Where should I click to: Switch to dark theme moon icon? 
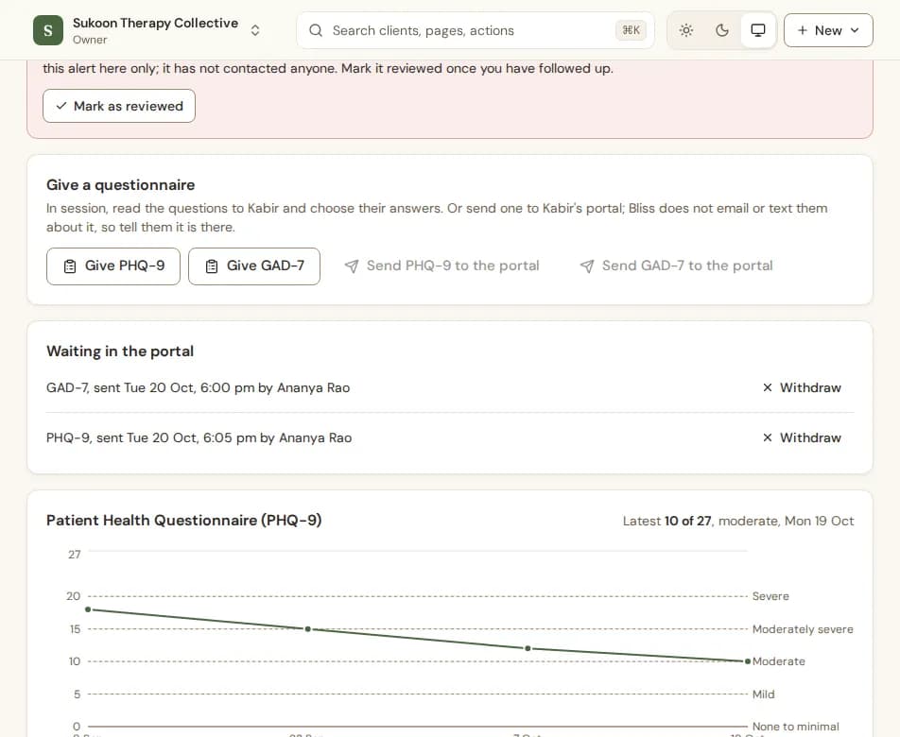(722, 30)
